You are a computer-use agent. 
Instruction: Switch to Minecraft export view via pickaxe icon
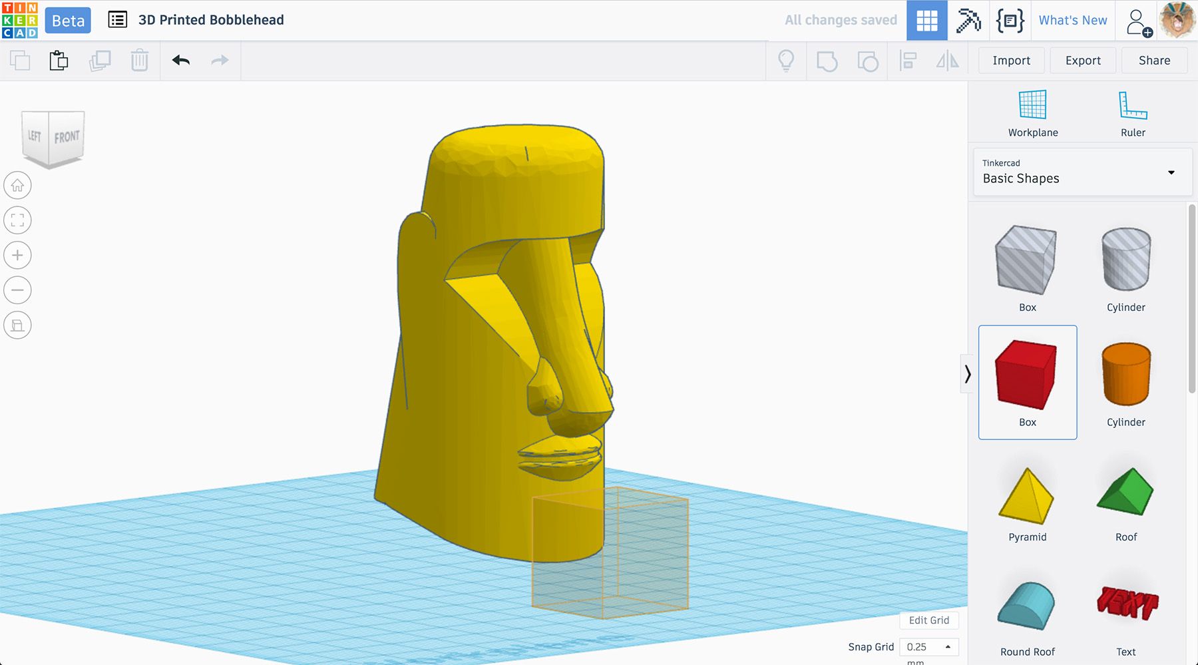coord(968,21)
